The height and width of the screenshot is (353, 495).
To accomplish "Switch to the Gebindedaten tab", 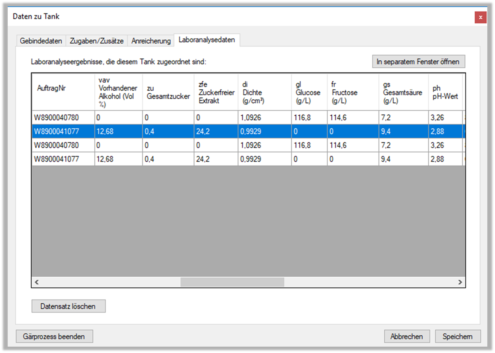I will tap(41, 41).
